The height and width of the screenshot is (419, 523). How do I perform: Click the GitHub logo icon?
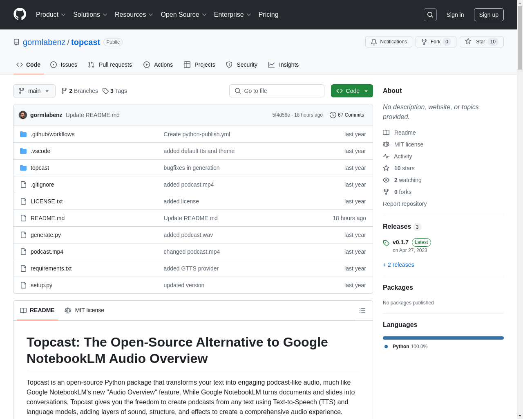point(20,14)
